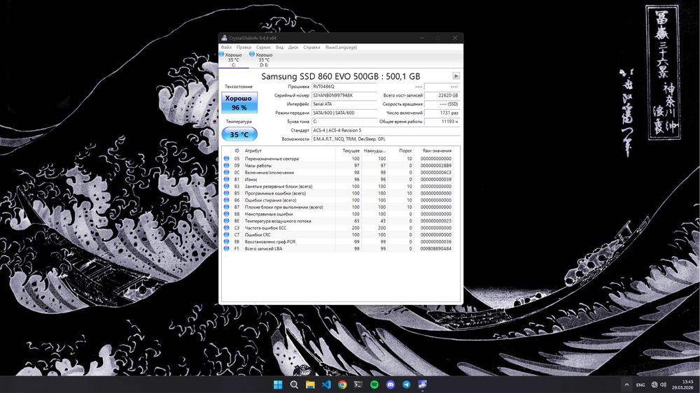Click status icon of attribute 05 row
Image resolution: width=700 pixels, height=393 pixels.
(226, 159)
